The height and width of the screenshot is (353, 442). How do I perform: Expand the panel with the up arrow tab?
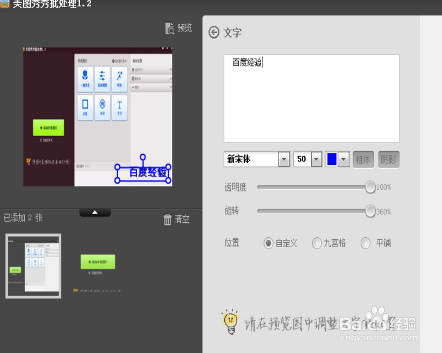click(x=95, y=212)
